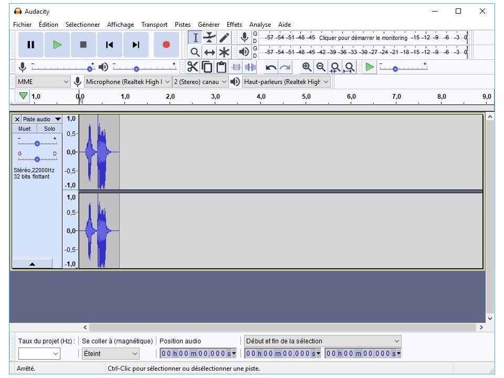Start playback with the green Play button
The height and width of the screenshot is (378, 504).
(x=57, y=45)
